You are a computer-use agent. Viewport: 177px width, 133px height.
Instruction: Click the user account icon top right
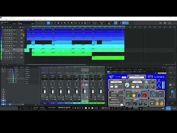click(x=160, y=23)
